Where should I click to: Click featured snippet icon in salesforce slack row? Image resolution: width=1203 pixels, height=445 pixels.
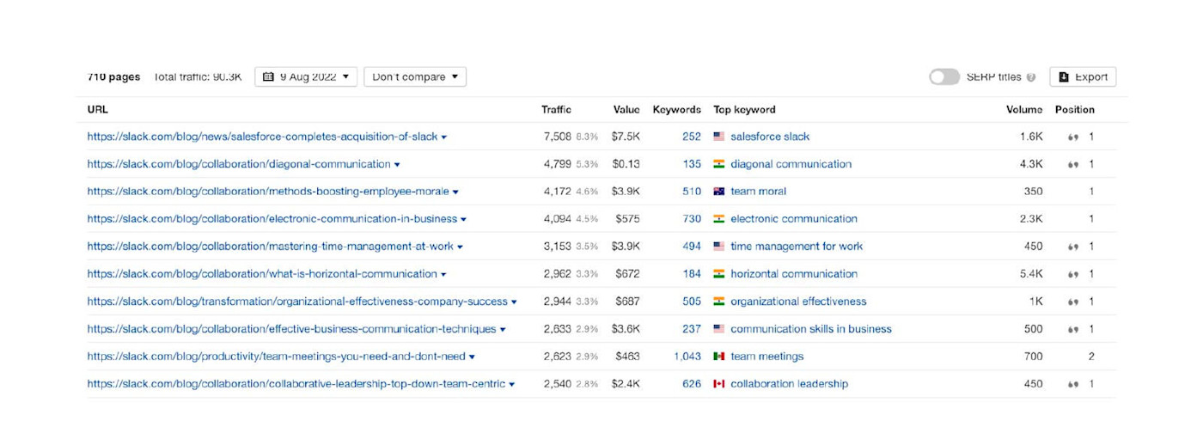(1073, 137)
